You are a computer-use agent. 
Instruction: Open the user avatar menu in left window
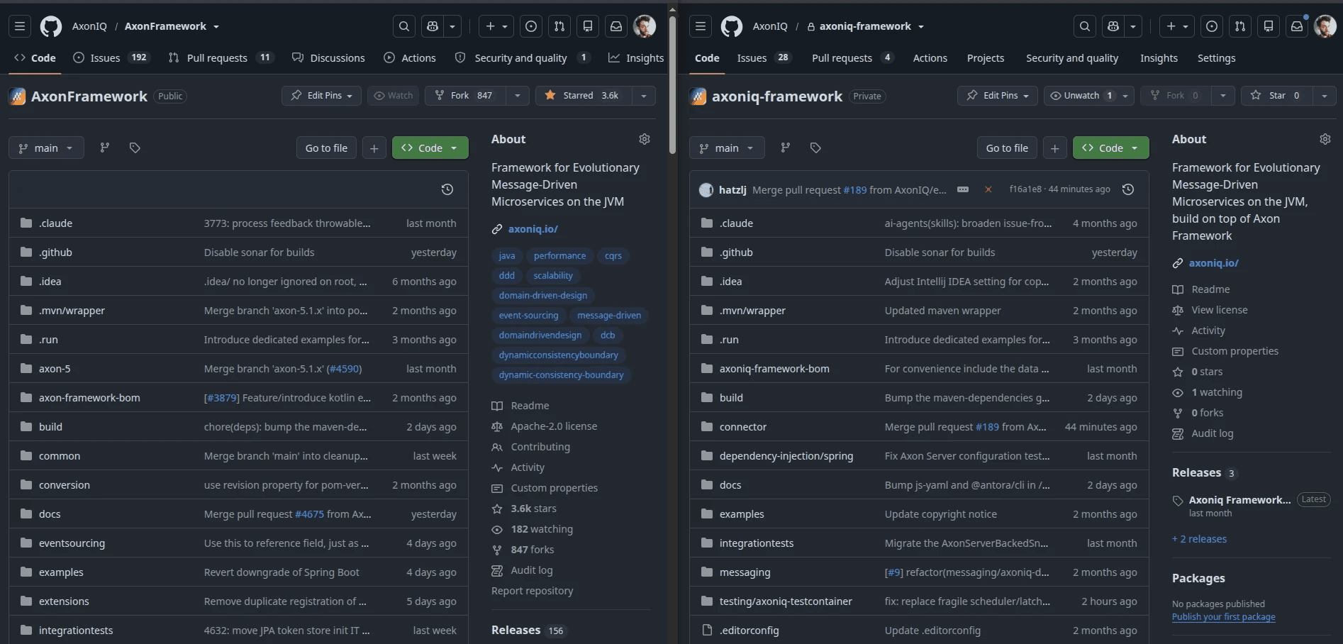click(645, 26)
